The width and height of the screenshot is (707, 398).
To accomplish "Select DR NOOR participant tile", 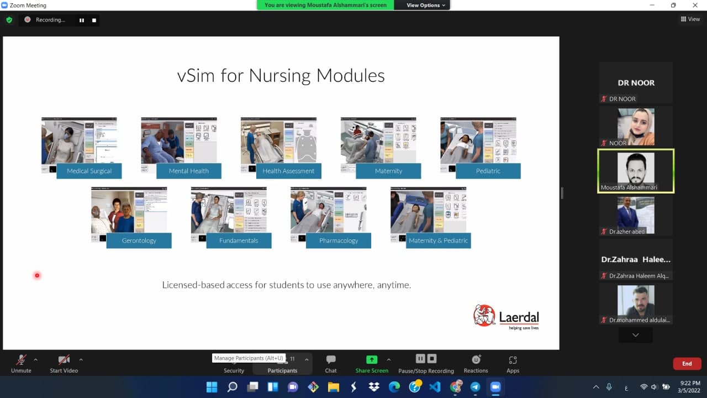I will [636, 82].
